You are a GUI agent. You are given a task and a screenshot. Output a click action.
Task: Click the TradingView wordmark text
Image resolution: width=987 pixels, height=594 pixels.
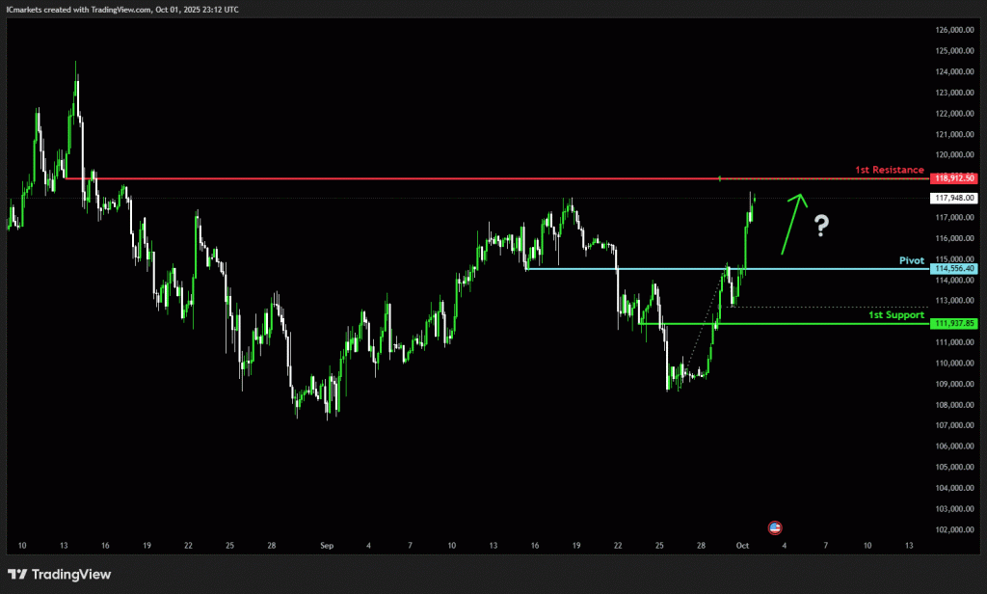(x=71, y=575)
